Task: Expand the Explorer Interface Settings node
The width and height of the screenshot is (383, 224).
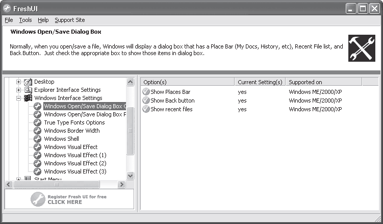Action: pos(18,90)
